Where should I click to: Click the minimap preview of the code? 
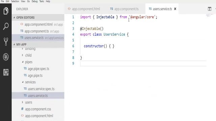click(x=210, y=15)
